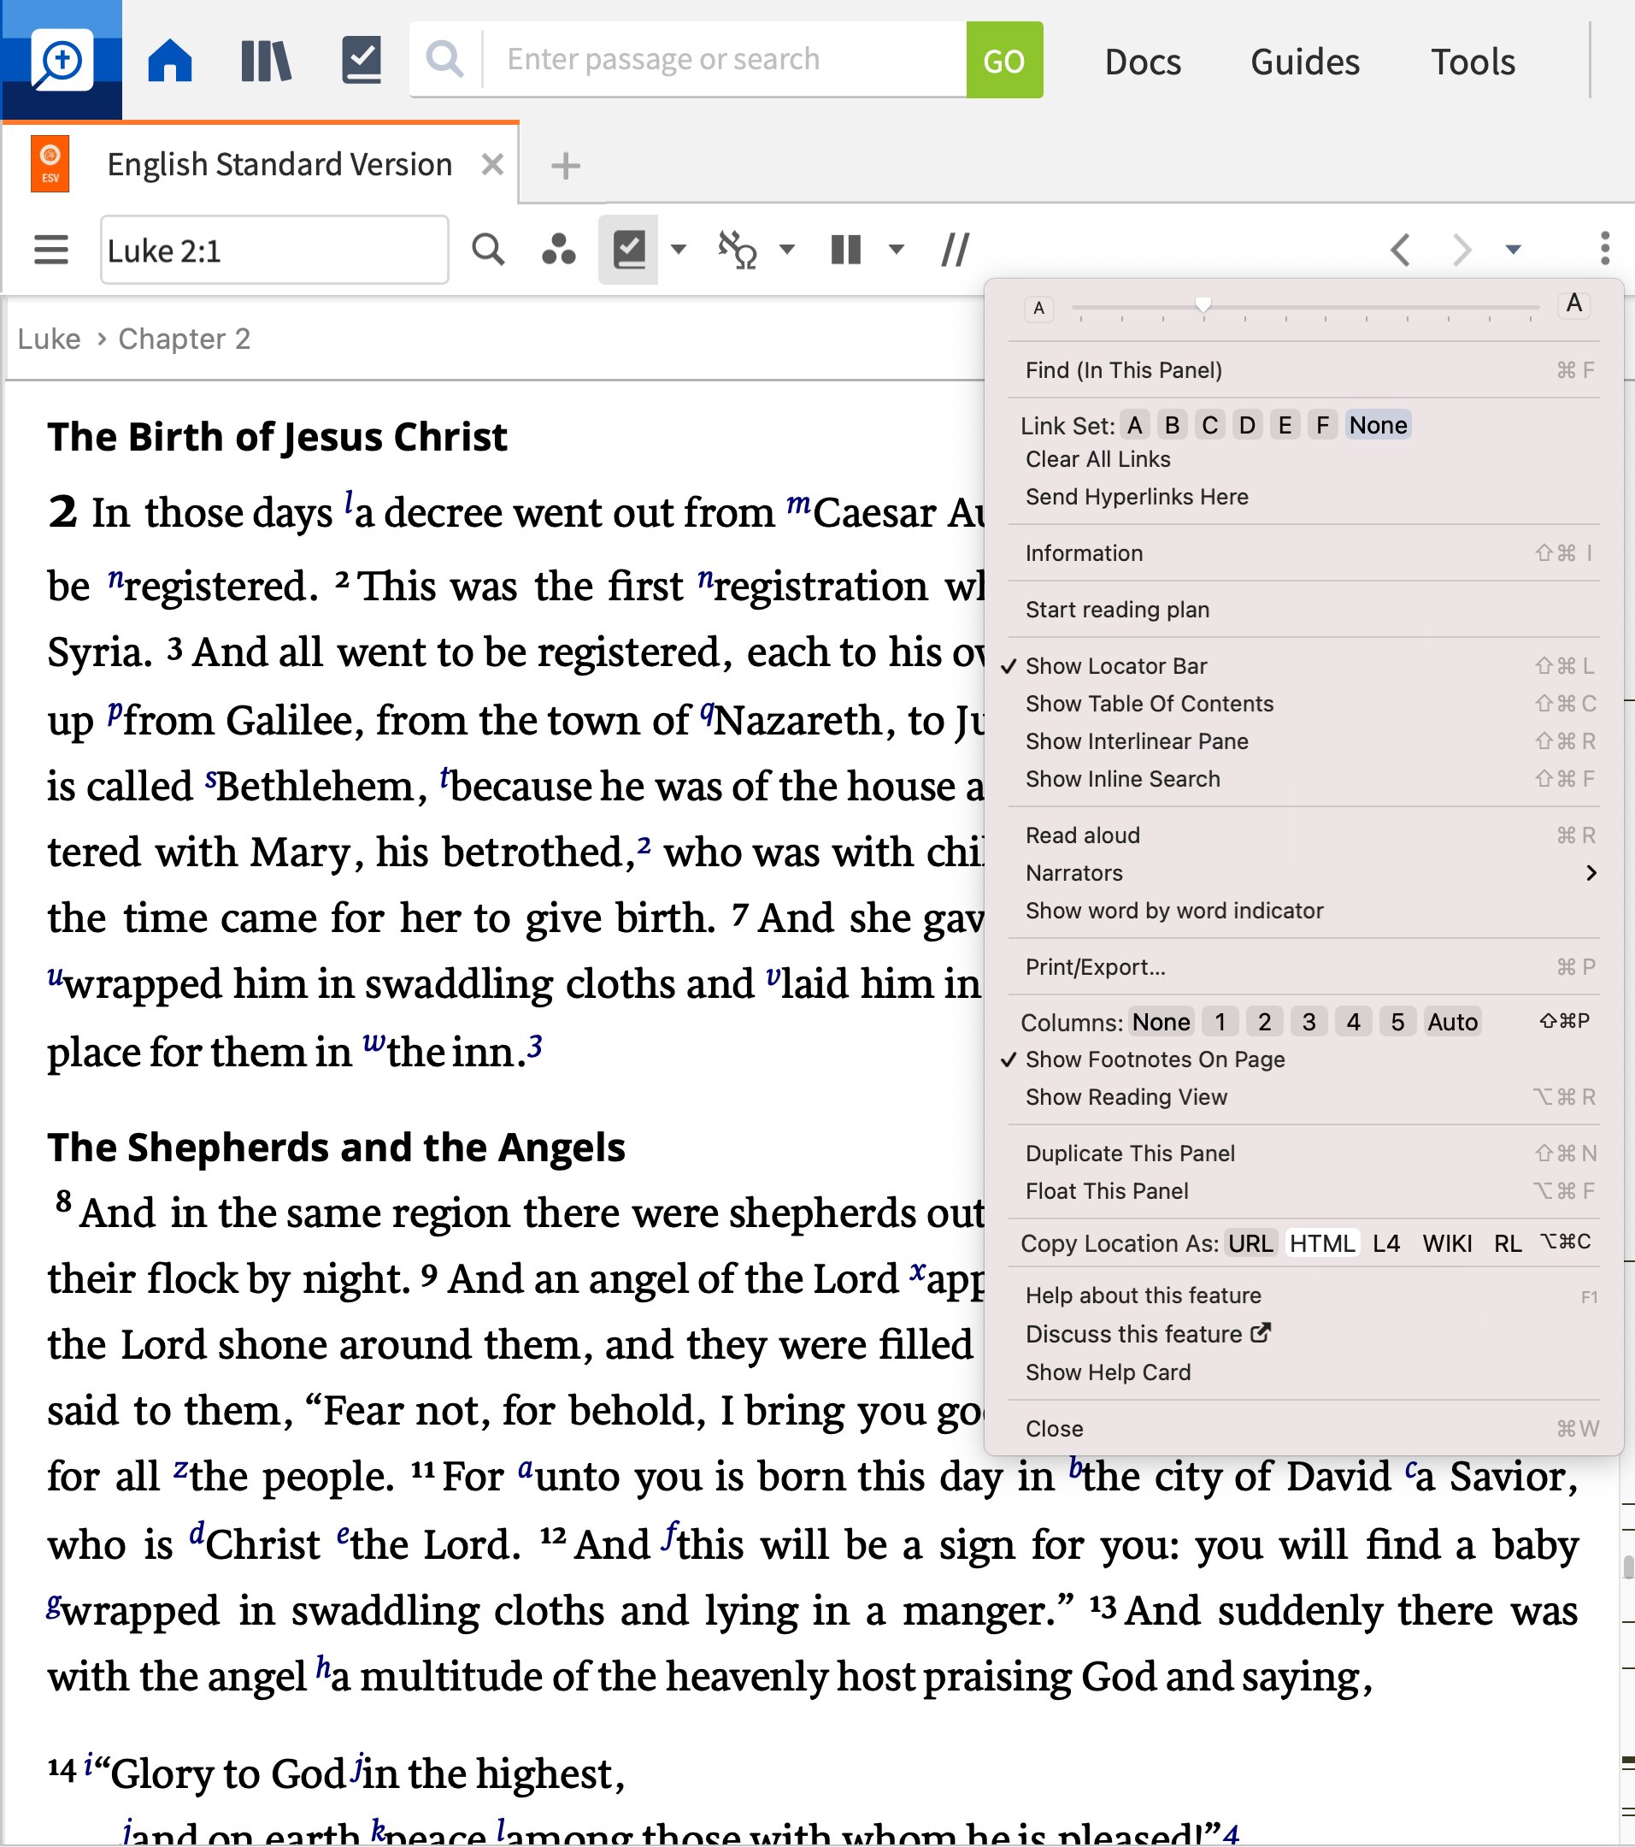
Task: Select link set F
Action: pos(1322,425)
